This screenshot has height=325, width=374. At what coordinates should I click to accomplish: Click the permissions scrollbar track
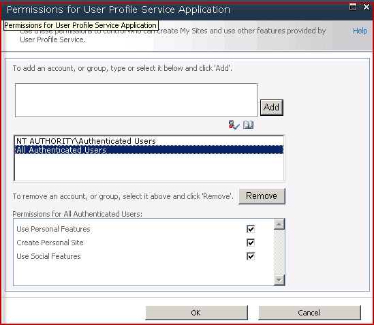point(279,252)
